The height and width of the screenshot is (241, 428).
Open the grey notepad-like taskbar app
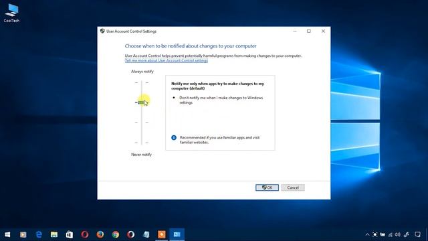(146, 234)
